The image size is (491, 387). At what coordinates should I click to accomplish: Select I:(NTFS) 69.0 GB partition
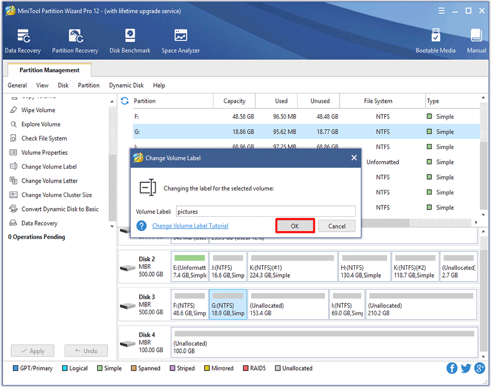pyautogui.click(x=347, y=304)
